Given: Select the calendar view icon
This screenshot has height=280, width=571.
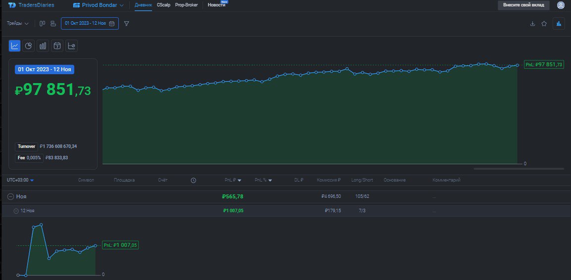Looking at the screenshot, I should pos(57,46).
